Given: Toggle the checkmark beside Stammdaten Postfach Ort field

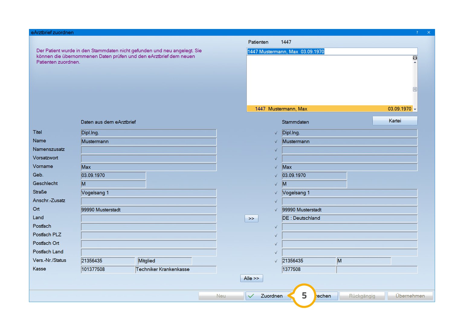Looking at the screenshot, I should (x=276, y=244).
